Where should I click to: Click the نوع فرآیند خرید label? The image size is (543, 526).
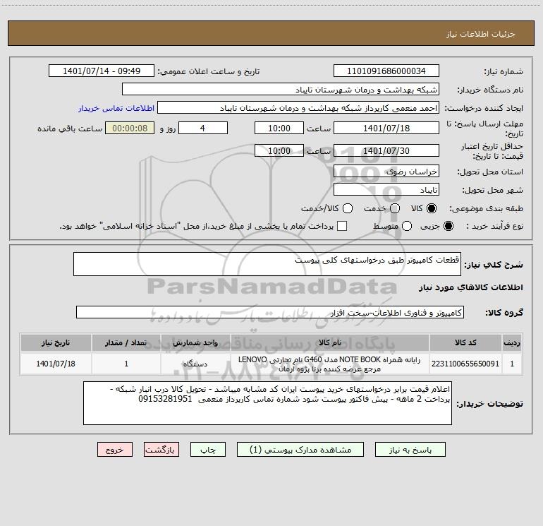point(494,226)
